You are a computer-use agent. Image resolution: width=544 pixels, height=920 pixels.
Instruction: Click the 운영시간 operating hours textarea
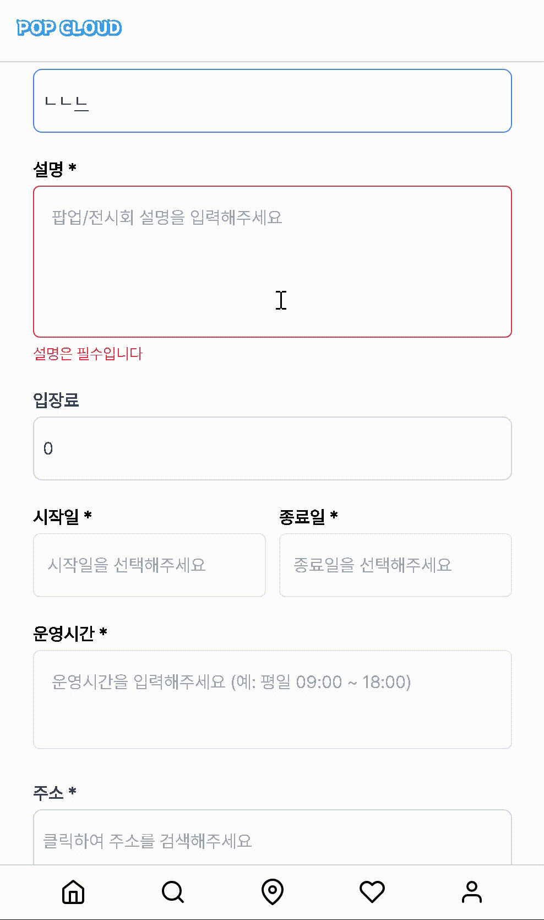pyautogui.click(x=273, y=700)
